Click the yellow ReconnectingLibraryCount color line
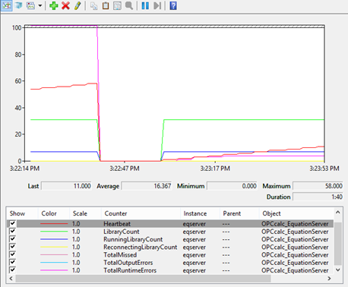This screenshot has height=287, width=348. (54, 247)
